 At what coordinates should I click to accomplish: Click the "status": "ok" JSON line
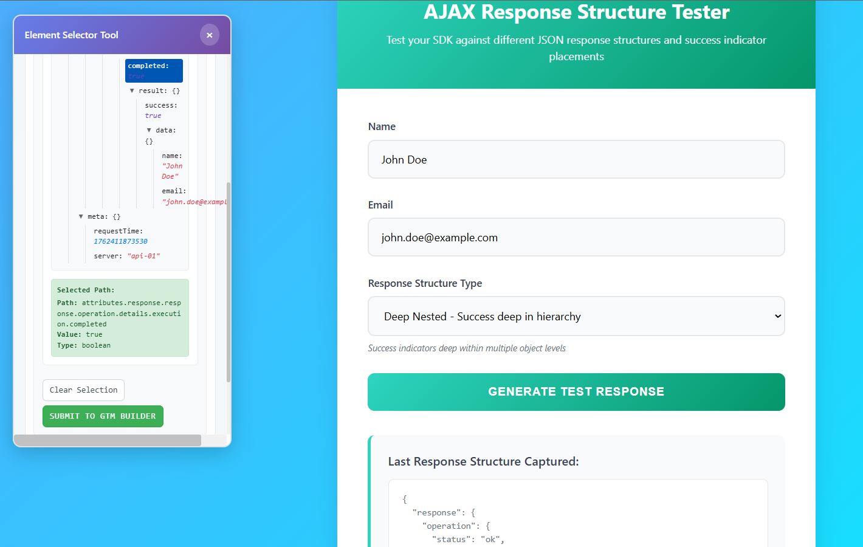click(469, 539)
